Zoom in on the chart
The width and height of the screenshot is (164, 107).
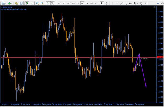tap(37, 3)
